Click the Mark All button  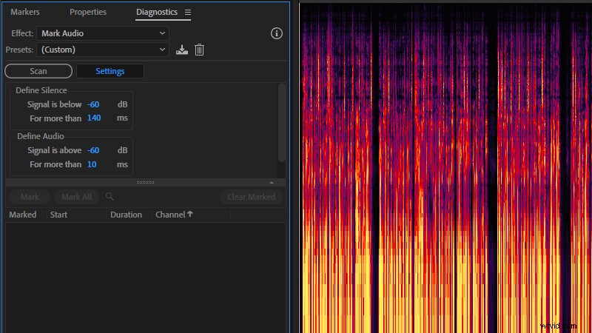[x=77, y=197]
